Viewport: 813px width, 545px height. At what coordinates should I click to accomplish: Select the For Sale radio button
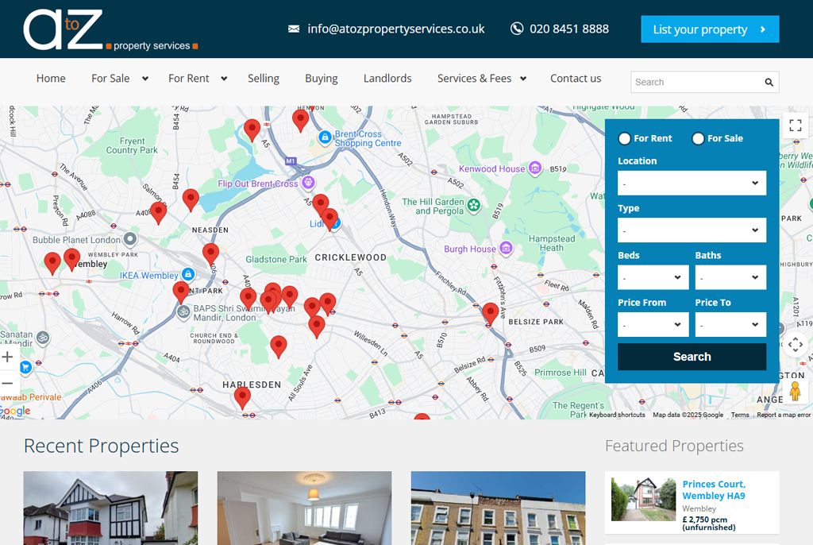[x=698, y=138]
